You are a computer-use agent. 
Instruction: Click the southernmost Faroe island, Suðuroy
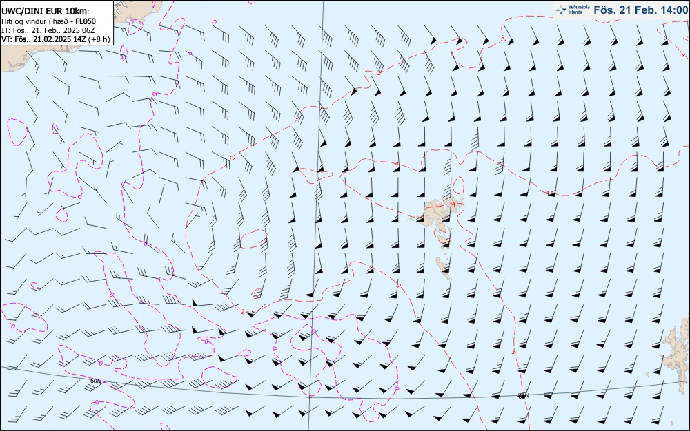pos(443,267)
